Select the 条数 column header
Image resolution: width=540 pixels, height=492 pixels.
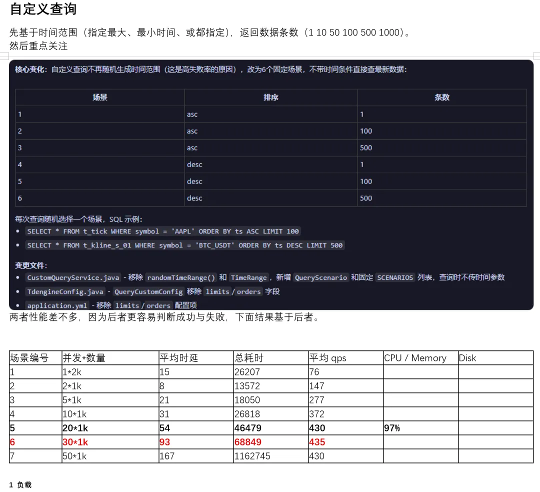442,97
